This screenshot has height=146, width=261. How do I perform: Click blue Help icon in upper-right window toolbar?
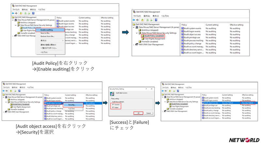[x=156, y=20]
